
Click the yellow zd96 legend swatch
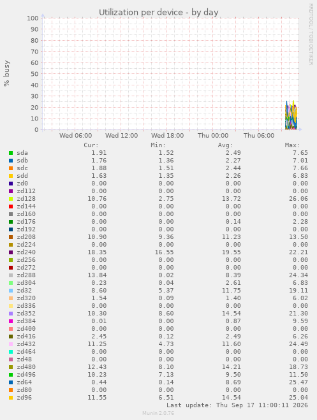pyautogui.click(x=11, y=398)
